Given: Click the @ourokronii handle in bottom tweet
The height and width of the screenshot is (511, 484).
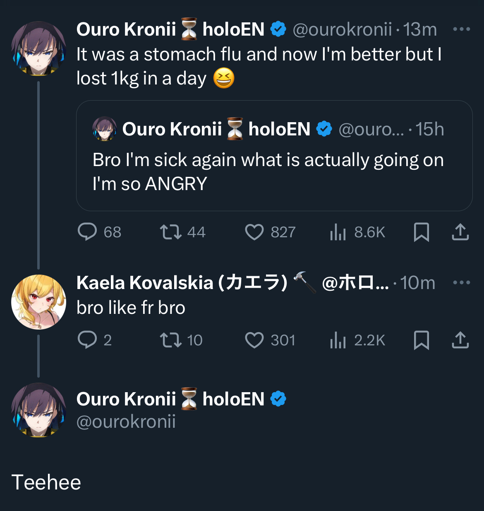Looking at the screenshot, I should click(126, 421).
